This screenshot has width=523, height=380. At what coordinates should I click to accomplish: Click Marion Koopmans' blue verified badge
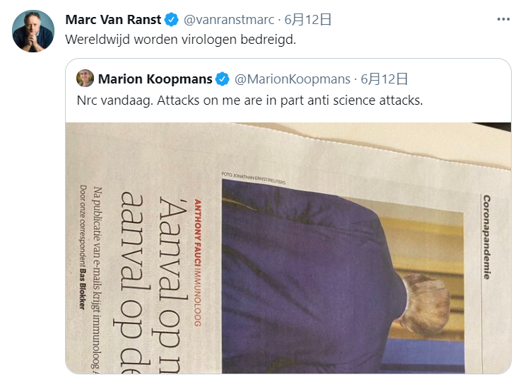(x=223, y=79)
